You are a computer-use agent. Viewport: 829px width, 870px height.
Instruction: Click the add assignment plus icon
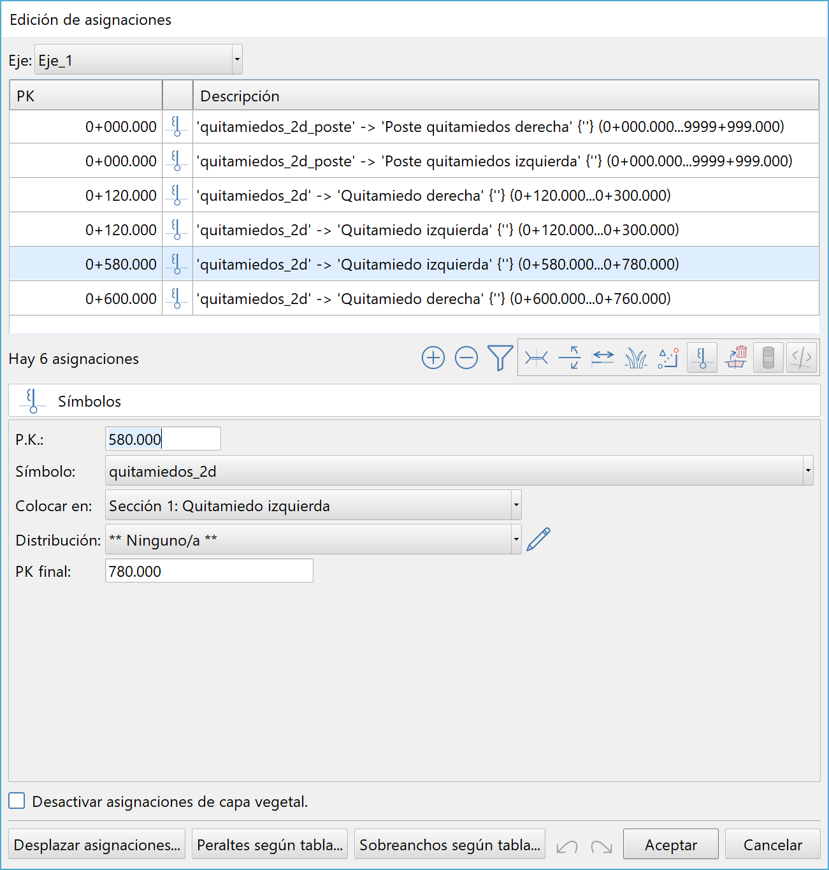433,358
